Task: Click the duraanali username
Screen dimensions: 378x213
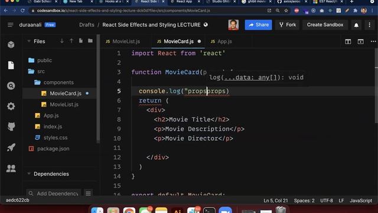Action: 30,25
